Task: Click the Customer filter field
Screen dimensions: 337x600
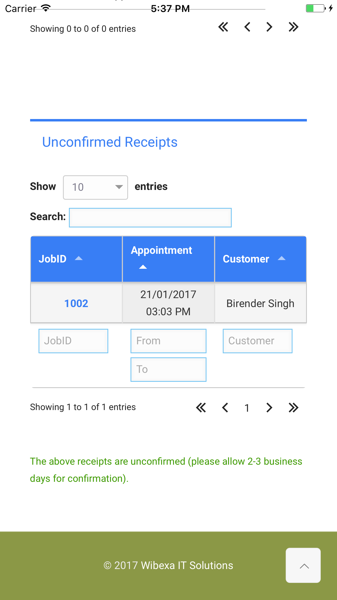Action: [257, 341]
